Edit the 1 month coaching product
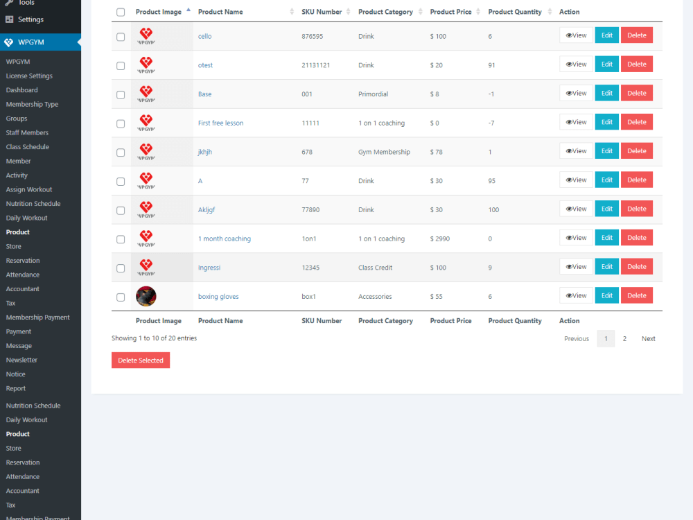Image resolution: width=693 pixels, height=520 pixels. click(x=607, y=238)
